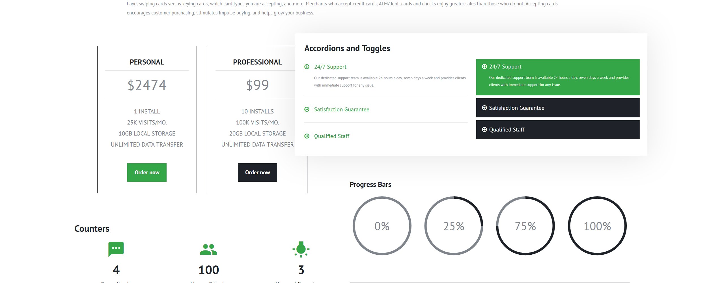Image resolution: width=724 pixels, height=283 pixels.
Task: Click arrow icon beside green Qualified Staff
Action: [307, 136]
